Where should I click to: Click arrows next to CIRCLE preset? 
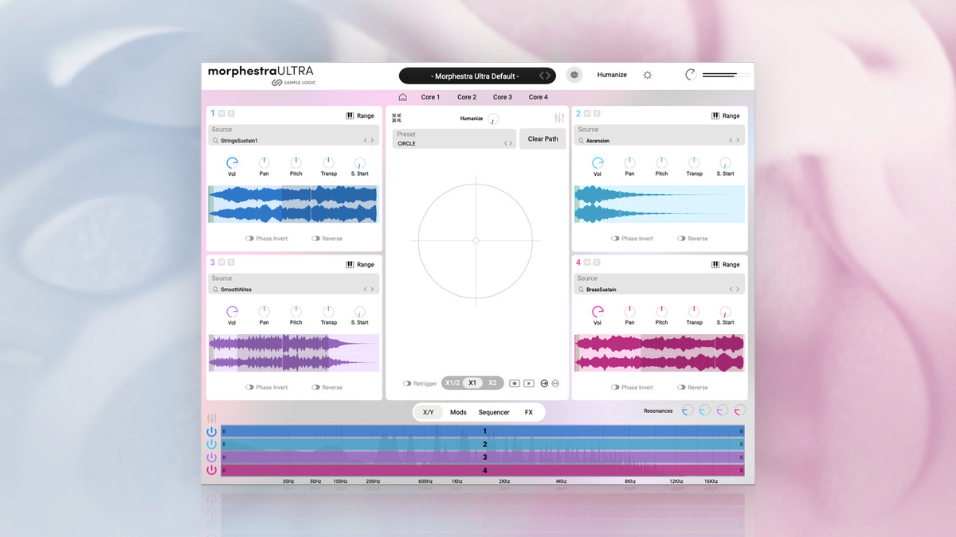click(x=508, y=144)
